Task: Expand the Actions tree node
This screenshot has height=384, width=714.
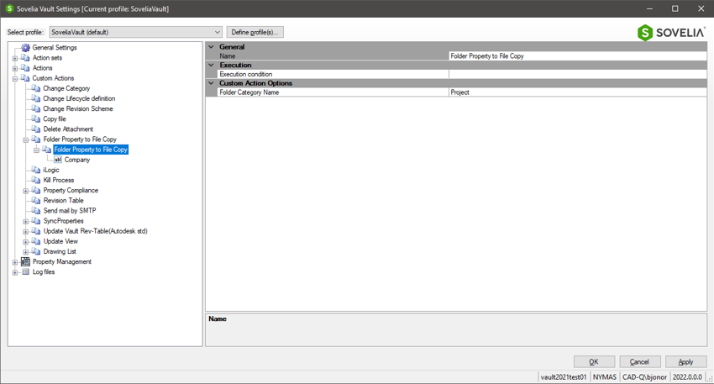Action: point(15,68)
